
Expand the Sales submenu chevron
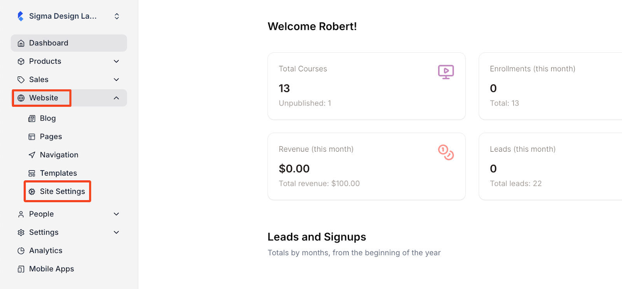click(x=116, y=80)
